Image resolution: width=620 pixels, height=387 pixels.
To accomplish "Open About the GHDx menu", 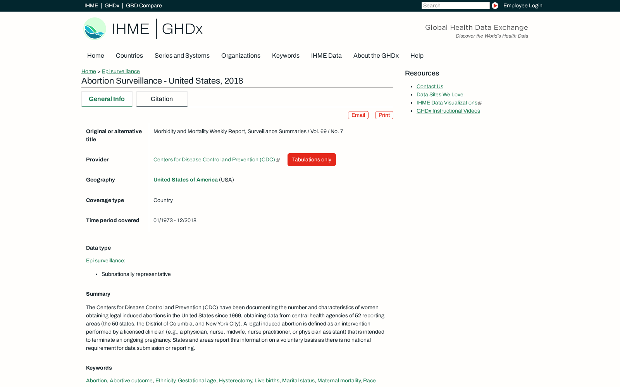I will [x=376, y=56].
